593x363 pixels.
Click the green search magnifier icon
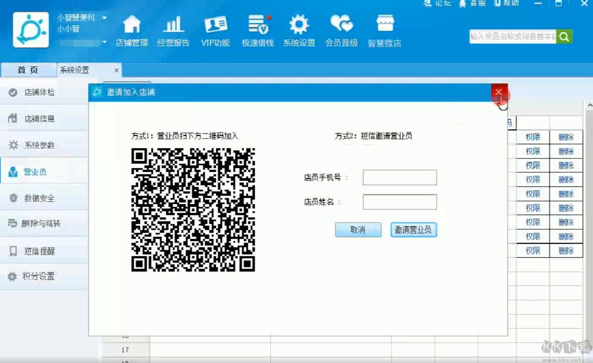564,36
